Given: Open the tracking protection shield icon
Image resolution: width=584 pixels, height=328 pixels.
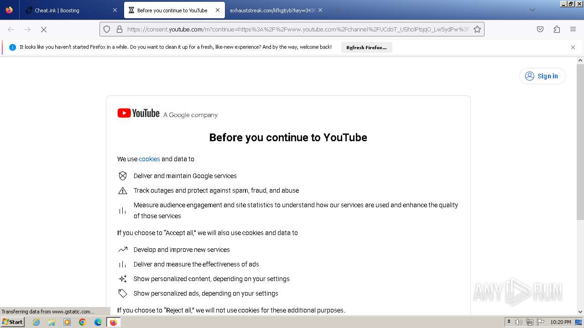Looking at the screenshot, I should click(107, 29).
